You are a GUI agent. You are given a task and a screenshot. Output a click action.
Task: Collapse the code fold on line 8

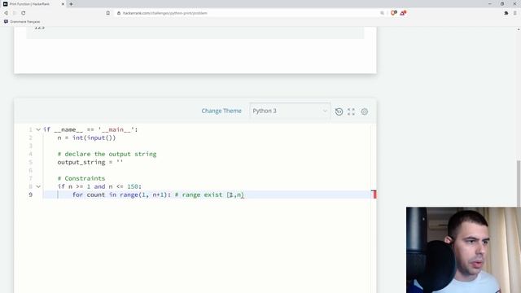[x=38, y=186]
